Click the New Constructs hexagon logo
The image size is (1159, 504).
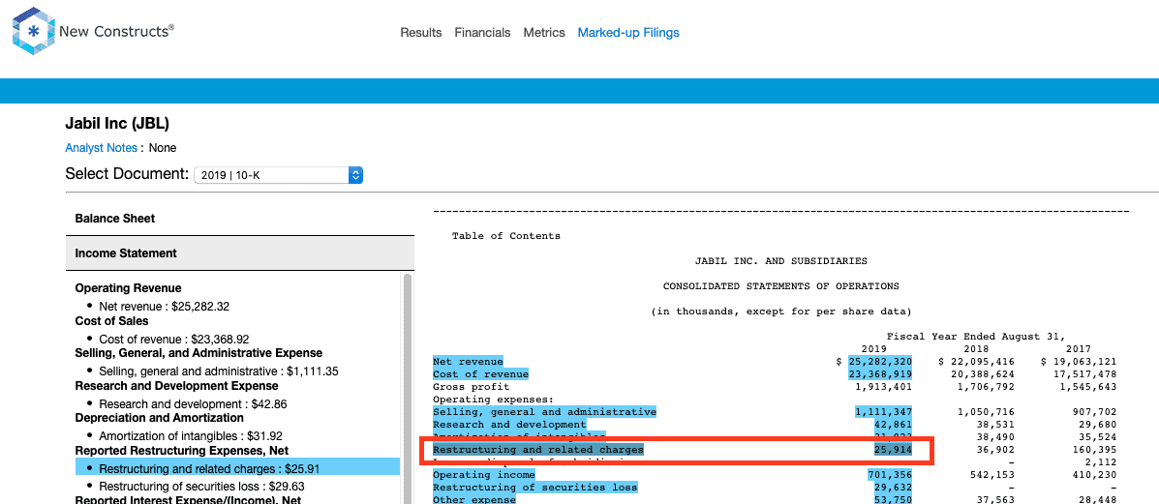33,31
